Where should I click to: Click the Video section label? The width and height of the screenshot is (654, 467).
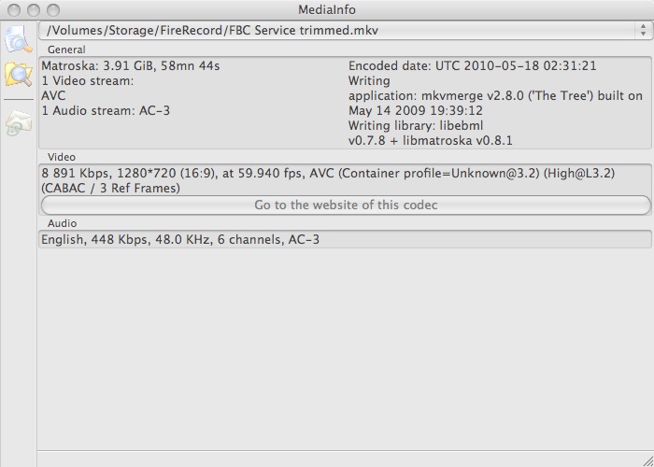[62, 157]
